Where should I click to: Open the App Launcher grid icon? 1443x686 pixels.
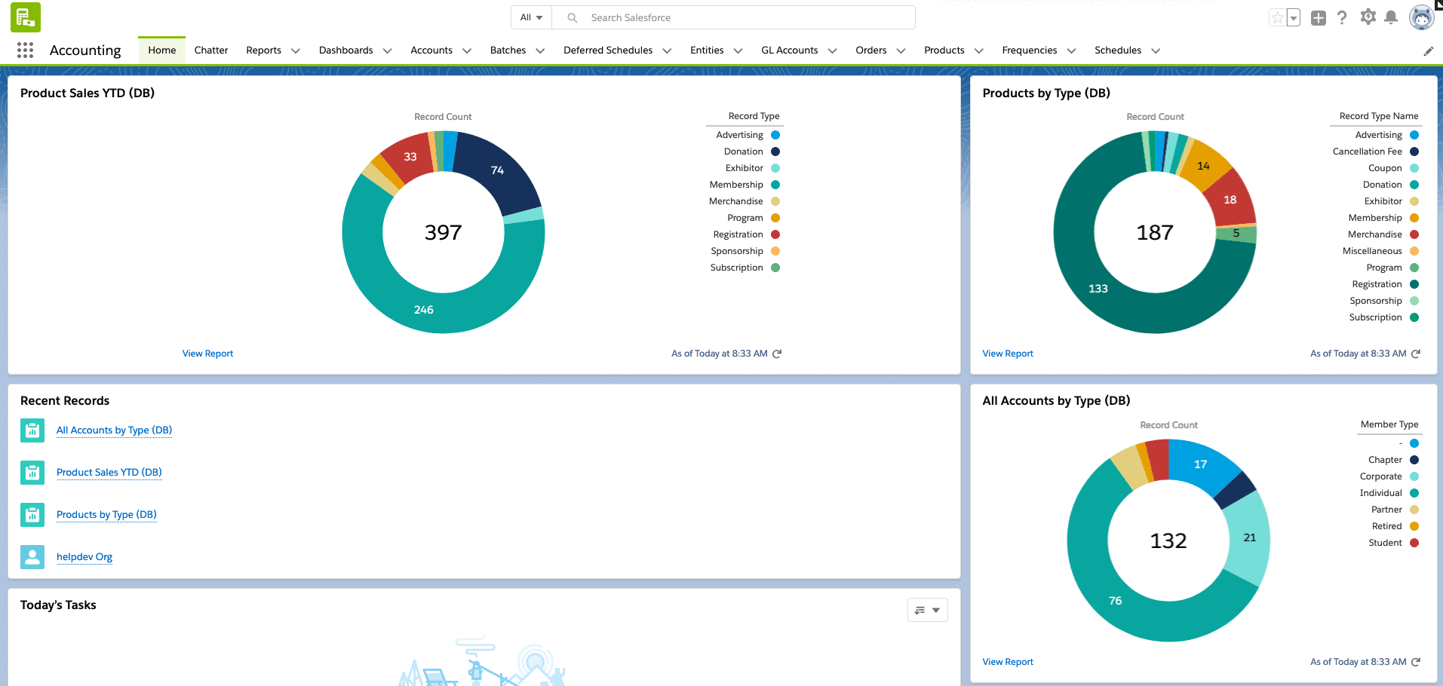(x=25, y=51)
